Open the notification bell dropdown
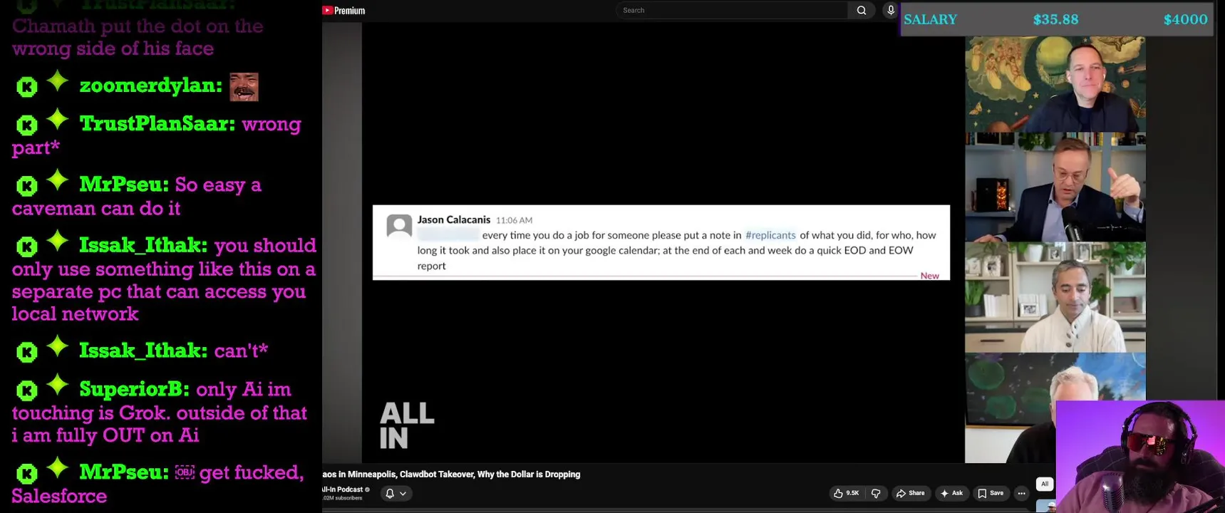1225x513 pixels. click(396, 493)
